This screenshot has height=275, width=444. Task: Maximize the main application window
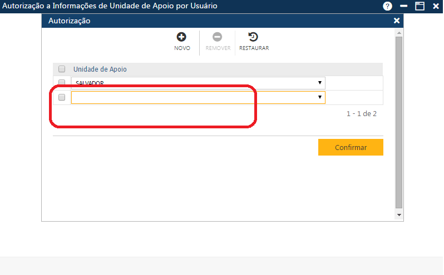420,6
